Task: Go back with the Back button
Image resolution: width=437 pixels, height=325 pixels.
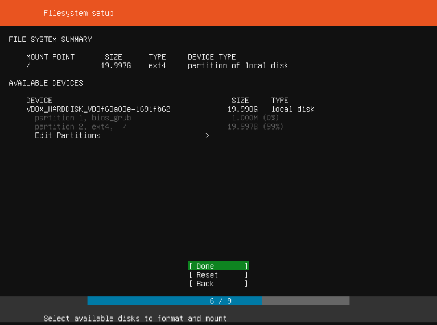Action: [218, 284]
